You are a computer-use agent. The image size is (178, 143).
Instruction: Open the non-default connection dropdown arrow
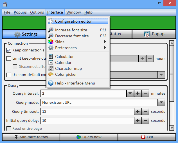[161, 75]
